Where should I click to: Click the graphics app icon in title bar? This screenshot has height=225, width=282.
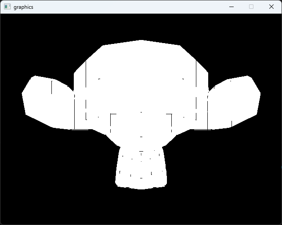coord(7,7)
